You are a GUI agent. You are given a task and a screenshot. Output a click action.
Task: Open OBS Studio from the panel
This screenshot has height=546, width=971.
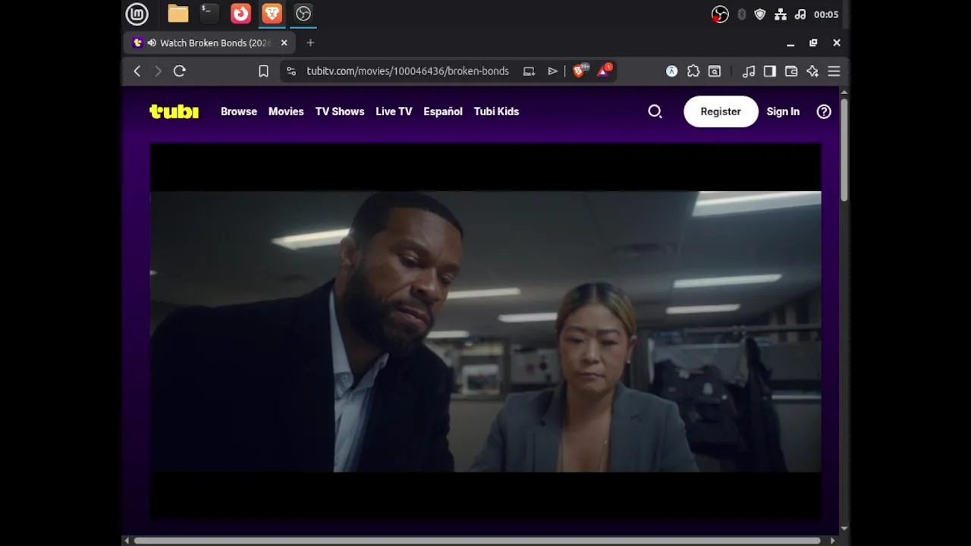(303, 14)
